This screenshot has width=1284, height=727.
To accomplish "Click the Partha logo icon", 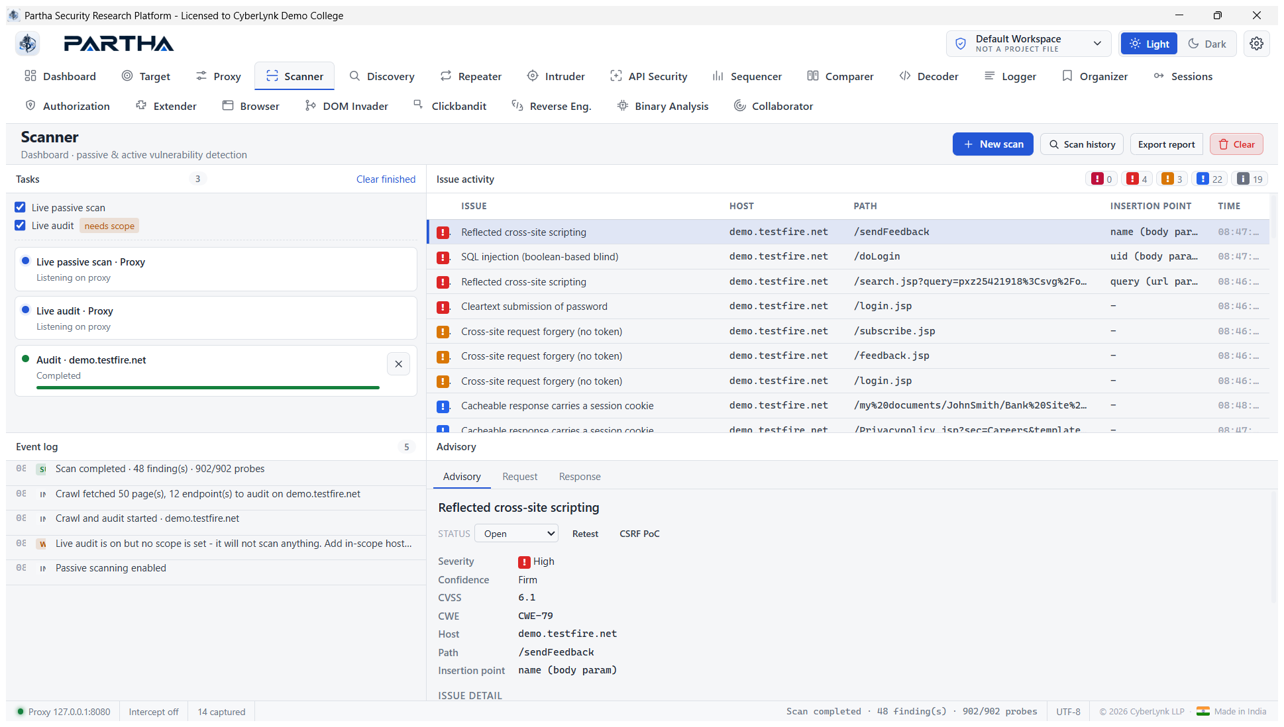I will click(x=27, y=44).
